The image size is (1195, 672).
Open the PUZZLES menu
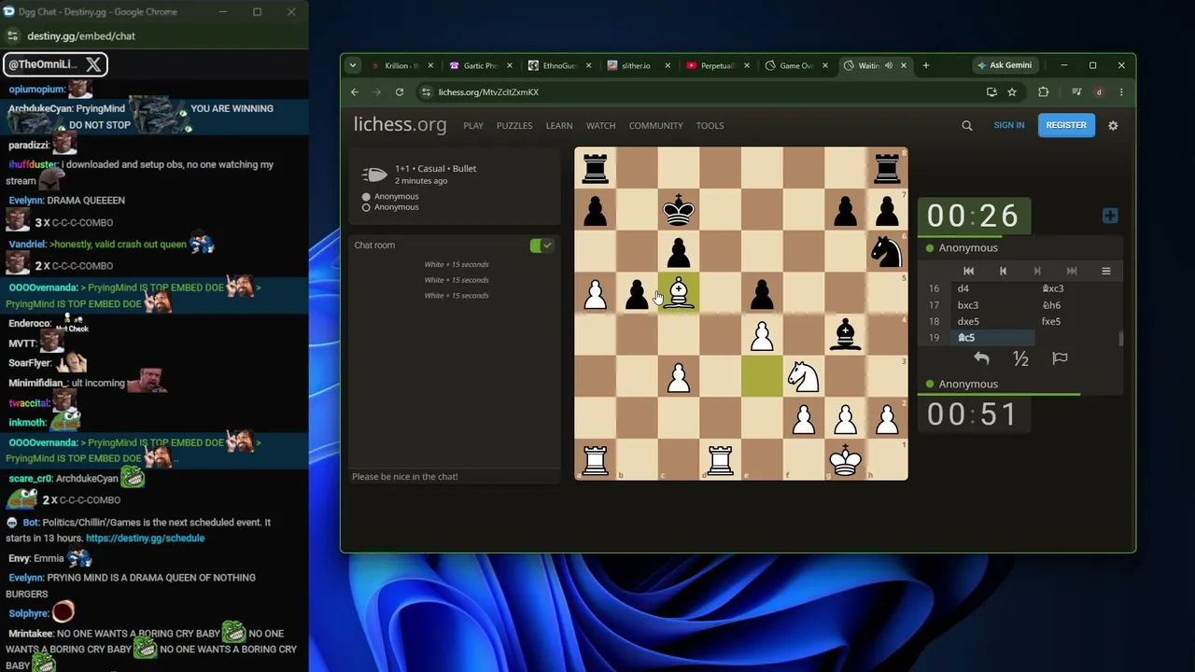(514, 125)
